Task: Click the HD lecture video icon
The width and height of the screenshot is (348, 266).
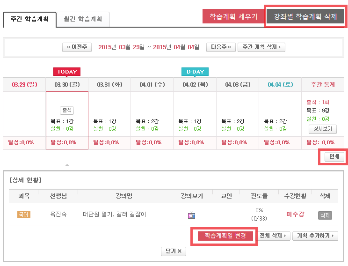Action: pos(191,215)
